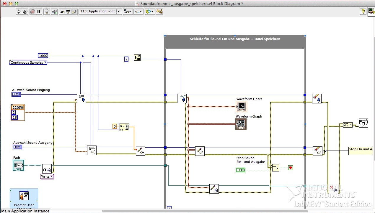
Task: Select the Waveform Graph terminal icon
Action: (x=241, y=124)
